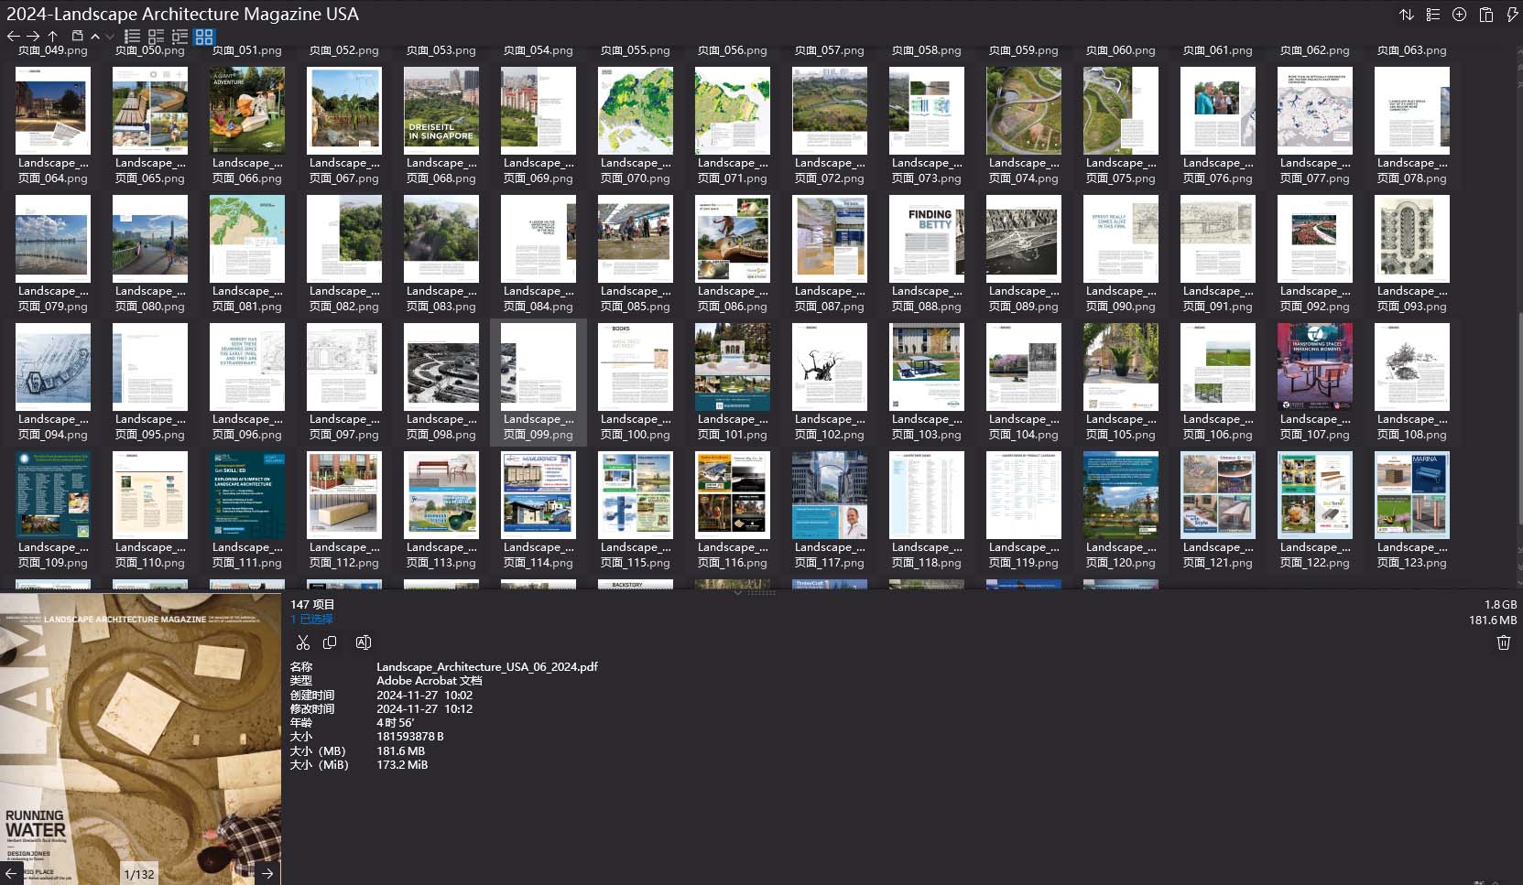Click the lightning bolt quick actions icon
The width and height of the screenshot is (1523, 885).
(x=1511, y=15)
